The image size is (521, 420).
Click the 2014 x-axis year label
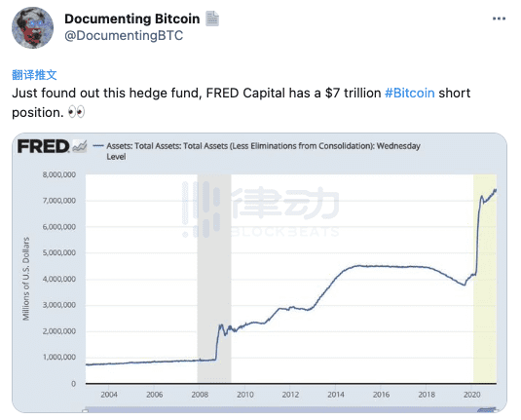click(336, 395)
